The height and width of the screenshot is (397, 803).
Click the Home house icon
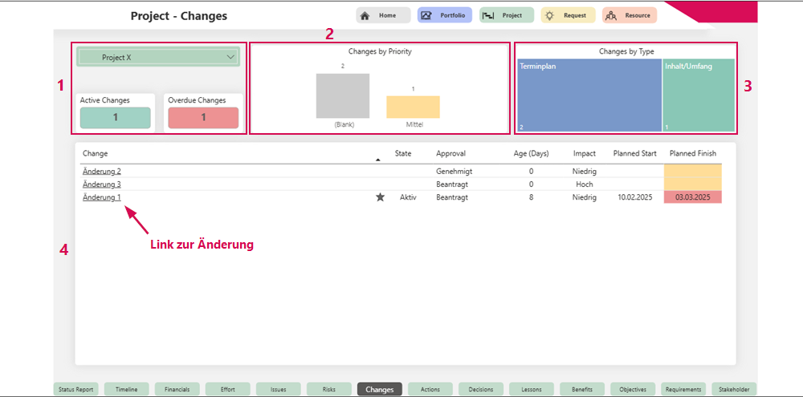click(x=365, y=15)
